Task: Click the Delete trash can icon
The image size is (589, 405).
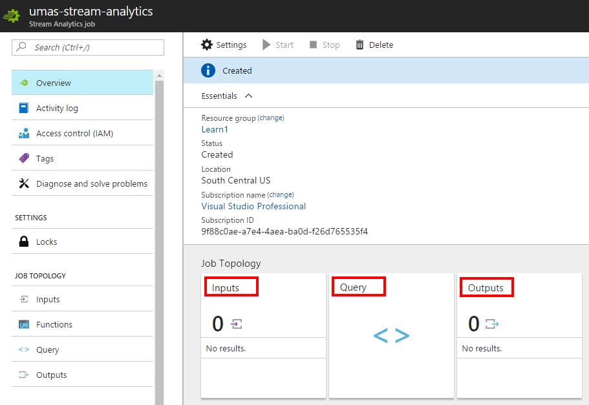Action: click(359, 45)
